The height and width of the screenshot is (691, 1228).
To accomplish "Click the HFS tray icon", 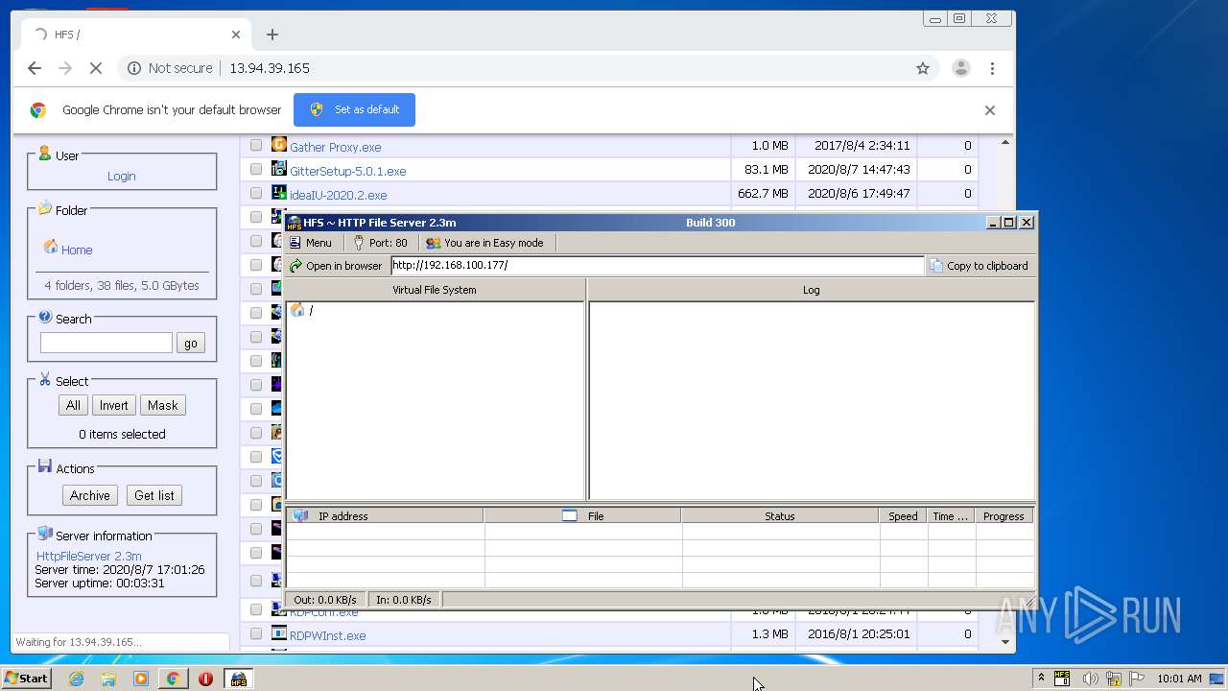I will (x=1062, y=679).
